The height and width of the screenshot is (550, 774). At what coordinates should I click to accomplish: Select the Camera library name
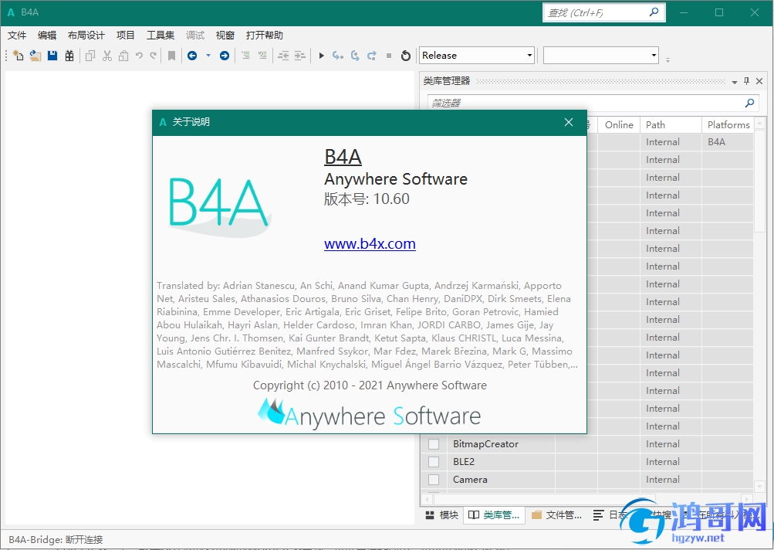coord(470,480)
